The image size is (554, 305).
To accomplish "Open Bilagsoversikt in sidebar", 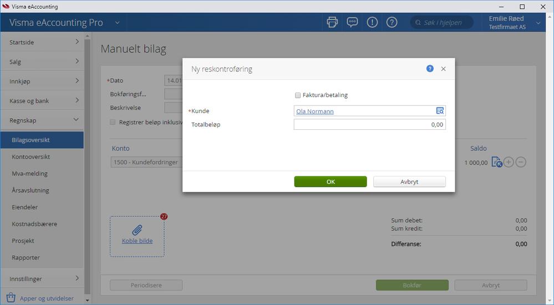I will pos(42,140).
